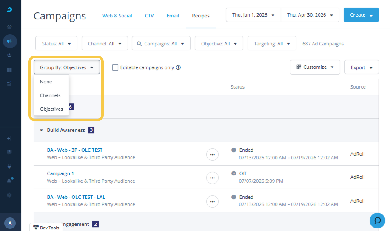Open the Campaign 1 link

60,173
